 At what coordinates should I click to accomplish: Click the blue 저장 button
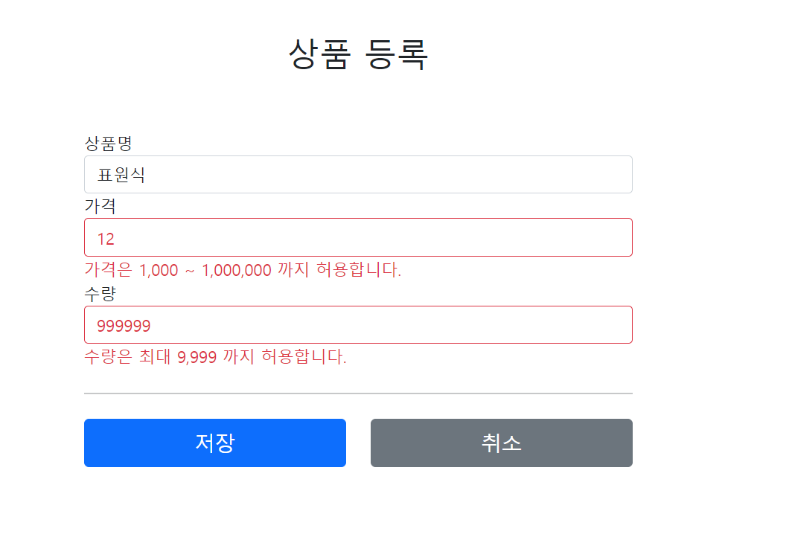pos(214,443)
